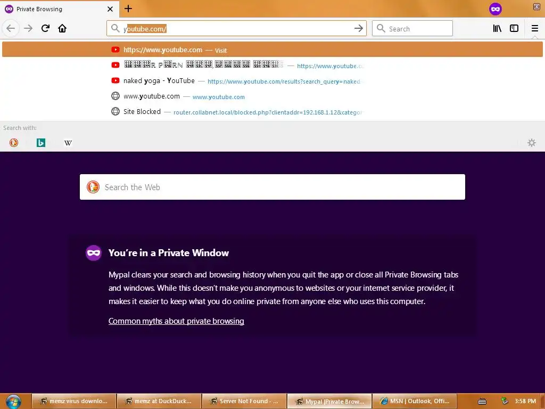
Task: Open Common myths about private browsing link
Action: (x=176, y=321)
